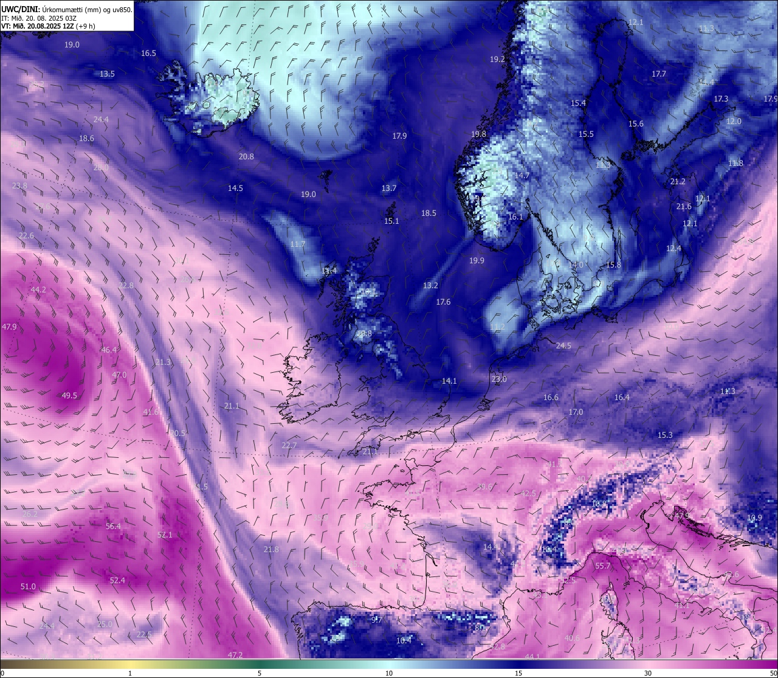Click the 15.1 value label

click(391, 221)
